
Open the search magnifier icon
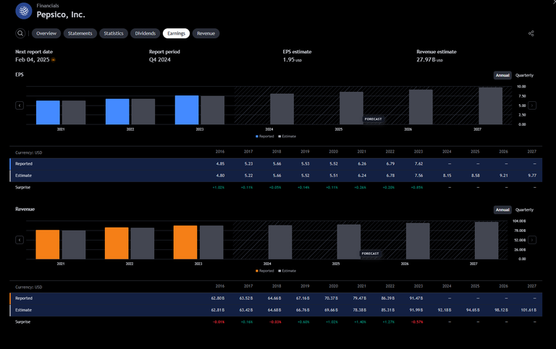click(20, 33)
